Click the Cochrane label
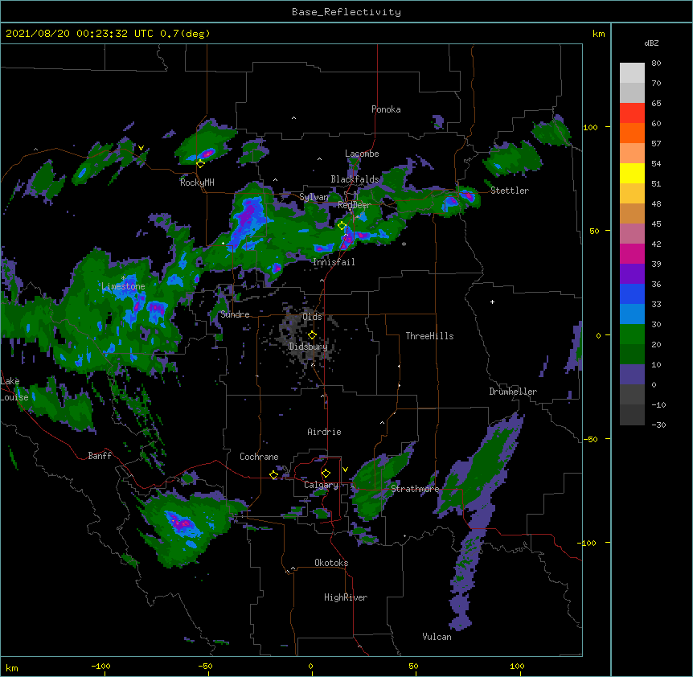This screenshot has height=677, width=693. click(259, 457)
